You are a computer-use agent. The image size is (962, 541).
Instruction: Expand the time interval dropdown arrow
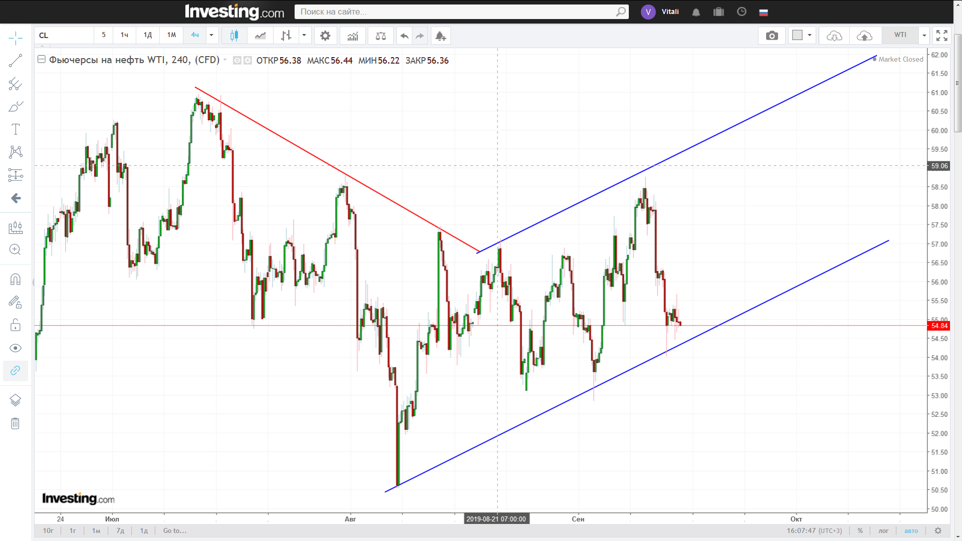pyautogui.click(x=211, y=35)
